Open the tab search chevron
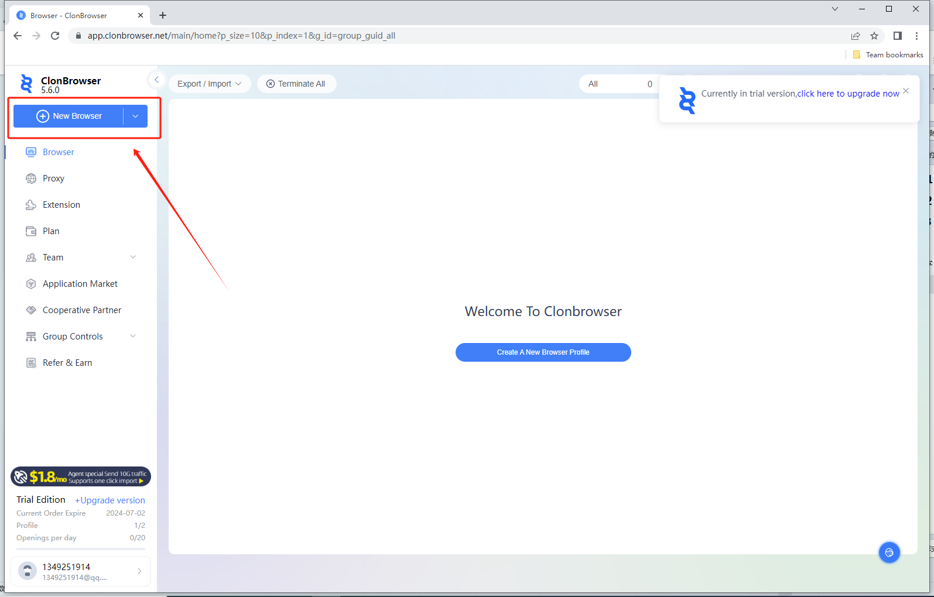 click(x=835, y=9)
